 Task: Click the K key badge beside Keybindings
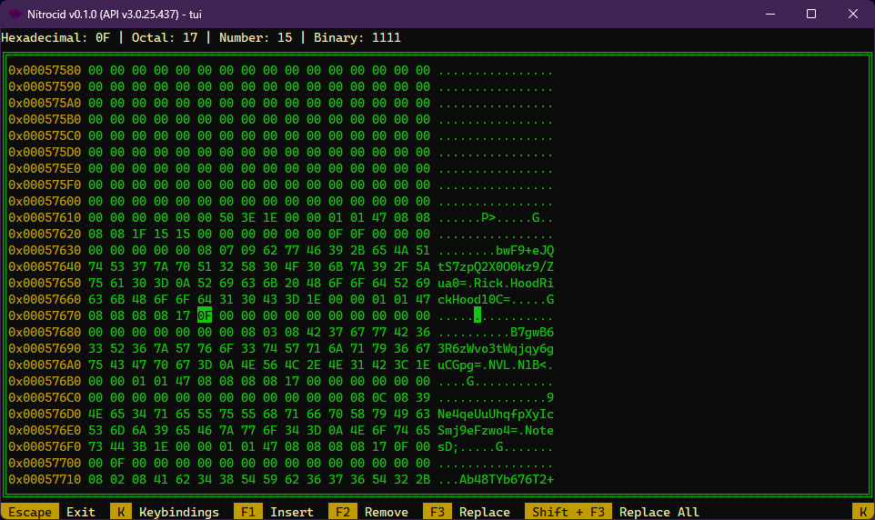[121, 512]
